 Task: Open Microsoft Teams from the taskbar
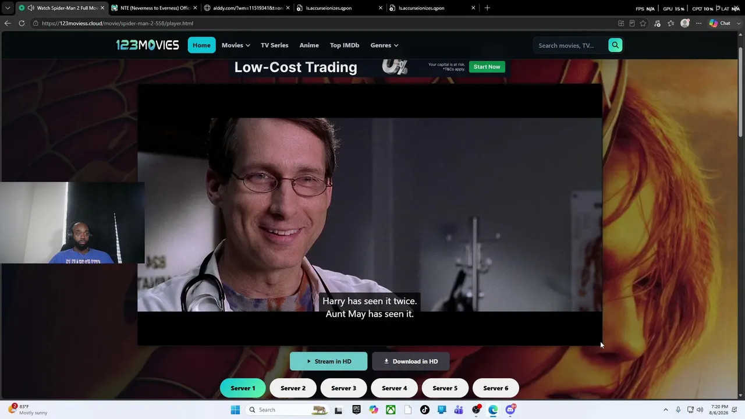(x=459, y=410)
